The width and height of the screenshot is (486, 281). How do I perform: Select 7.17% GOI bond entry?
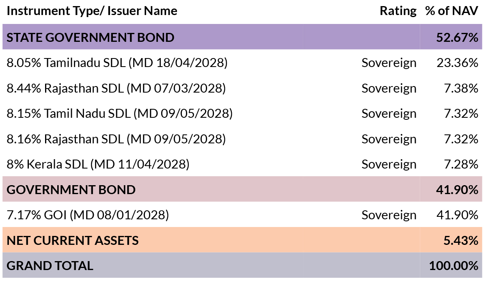[x=87, y=215]
